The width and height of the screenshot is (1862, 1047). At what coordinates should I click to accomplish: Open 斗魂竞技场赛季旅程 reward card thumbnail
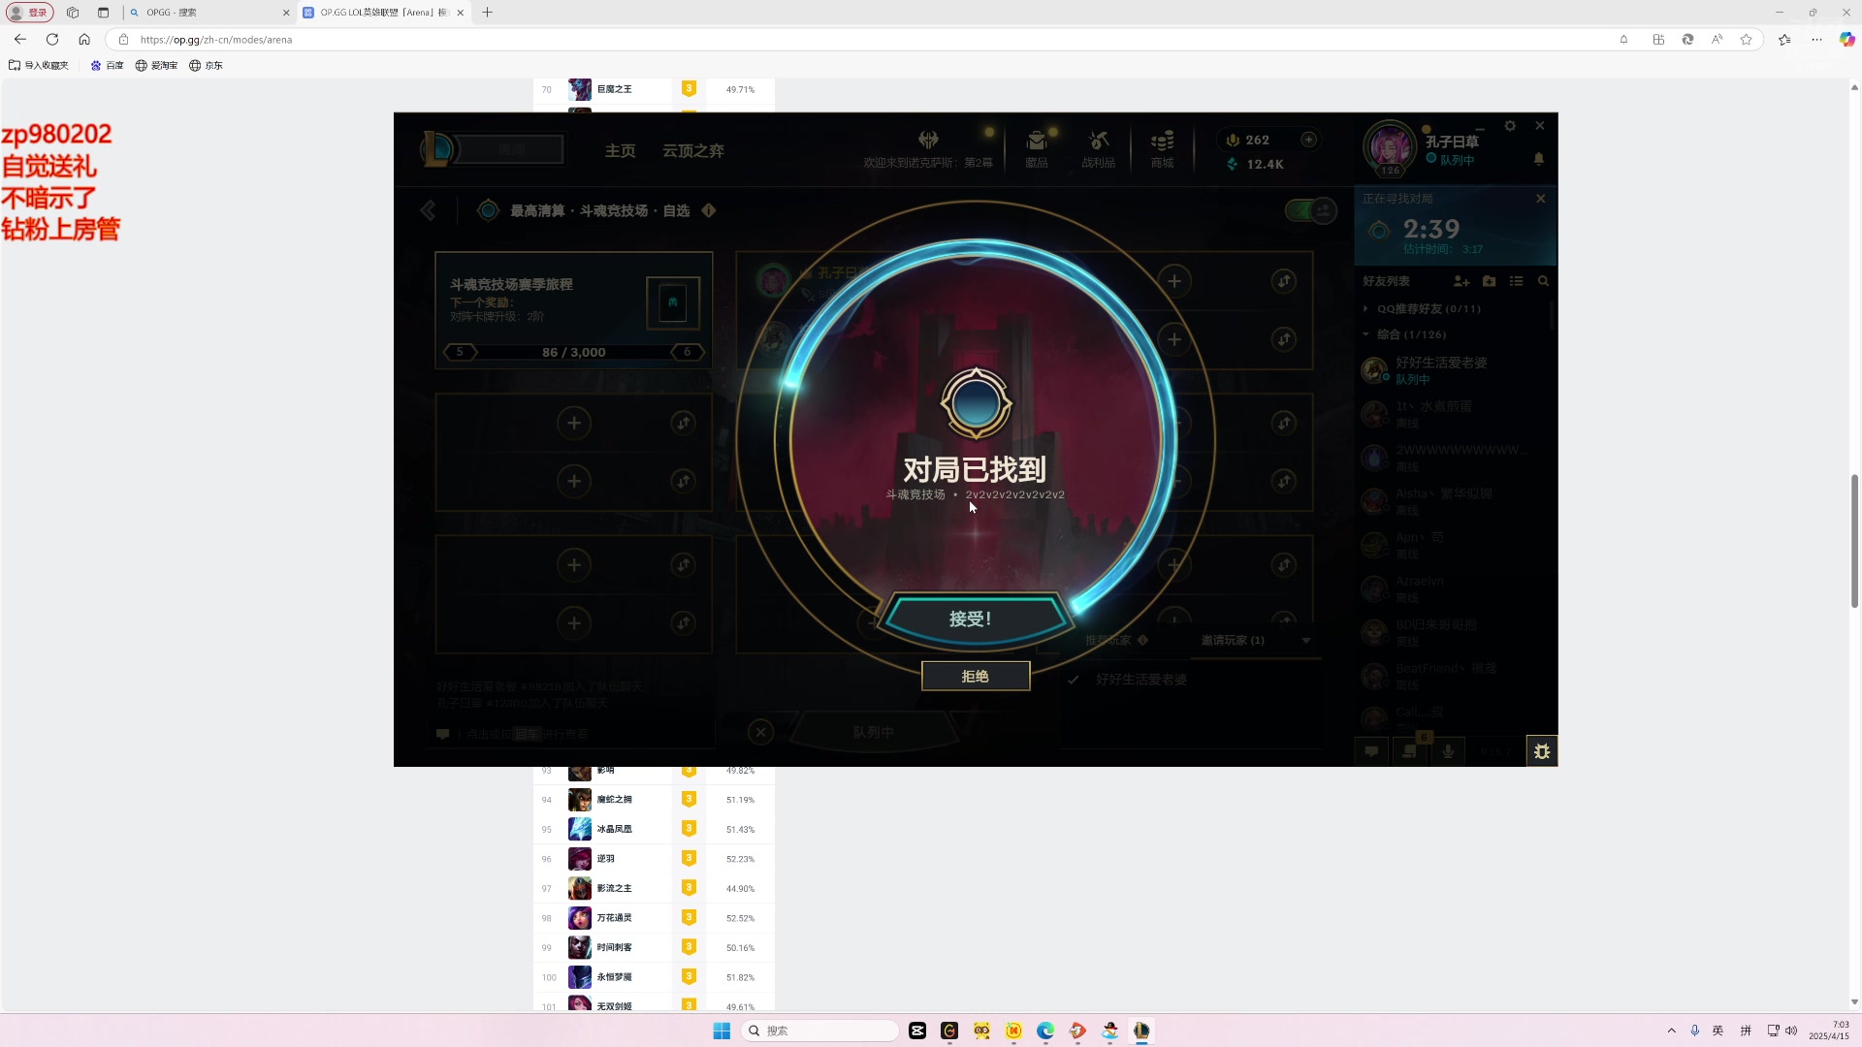click(673, 303)
